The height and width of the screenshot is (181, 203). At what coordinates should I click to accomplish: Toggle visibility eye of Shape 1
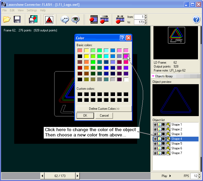(155, 125)
